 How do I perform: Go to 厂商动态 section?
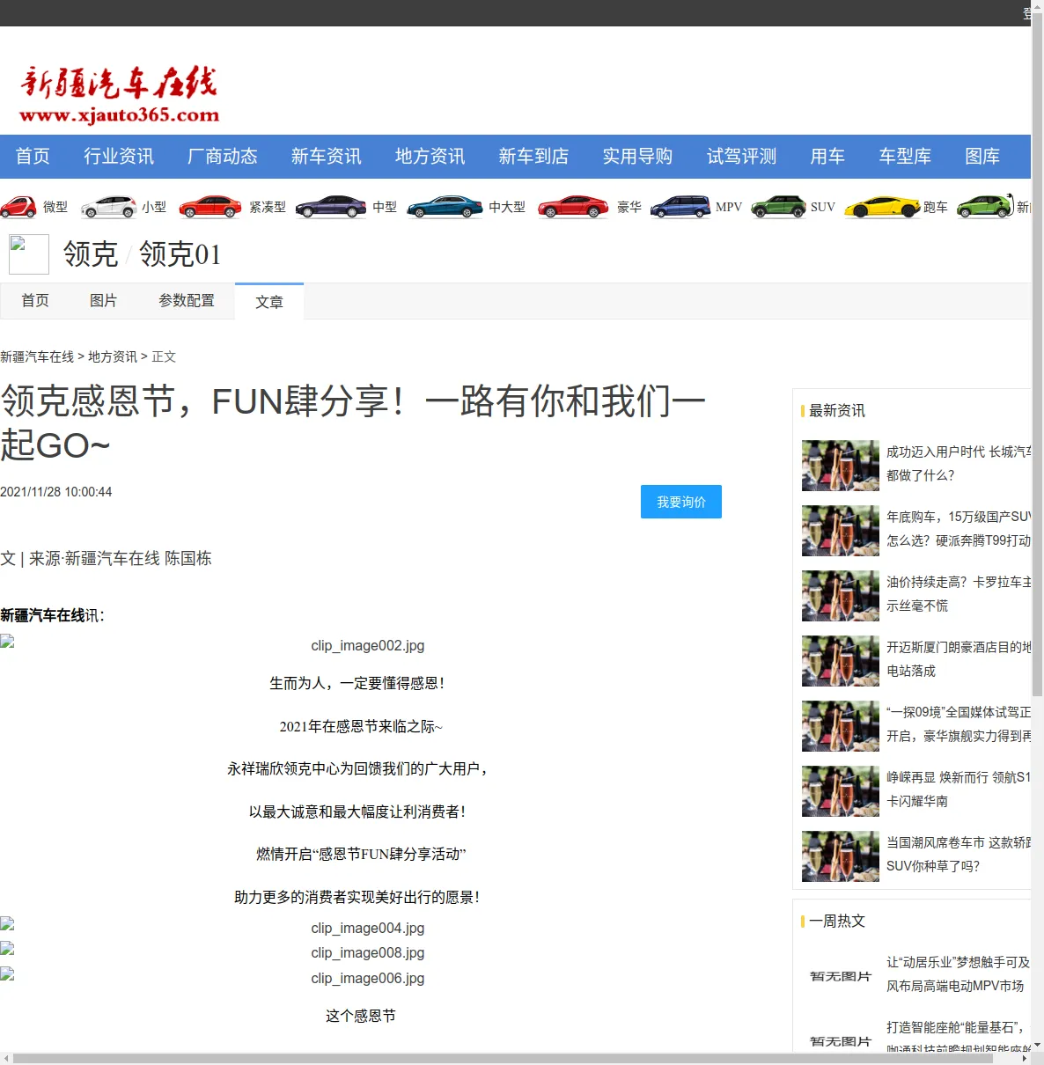(223, 157)
